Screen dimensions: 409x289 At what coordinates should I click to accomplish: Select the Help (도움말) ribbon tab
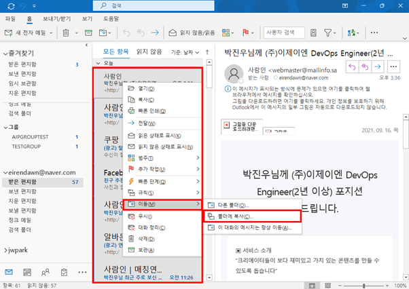tap(111, 19)
